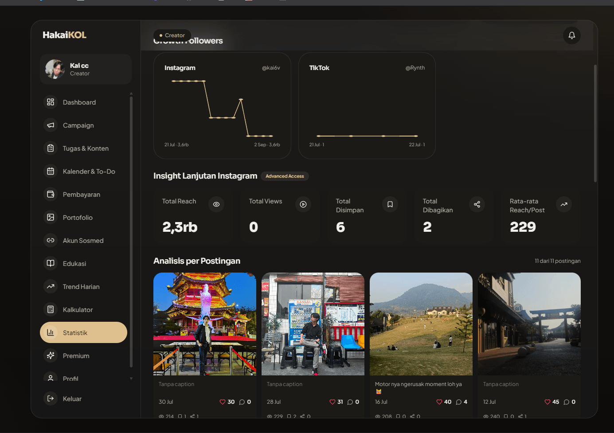Click the Edukasi book icon
Viewport: 614px width, 433px height.
(51, 263)
